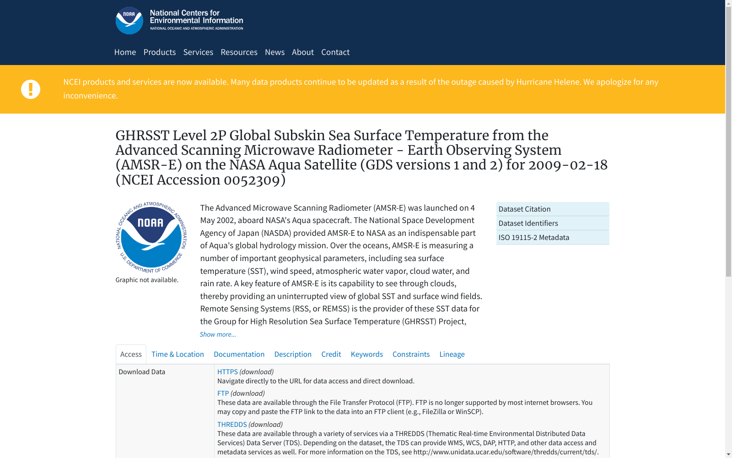Click the GHRSST dataset title heading
The height and width of the screenshot is (458, 732).
361,158
